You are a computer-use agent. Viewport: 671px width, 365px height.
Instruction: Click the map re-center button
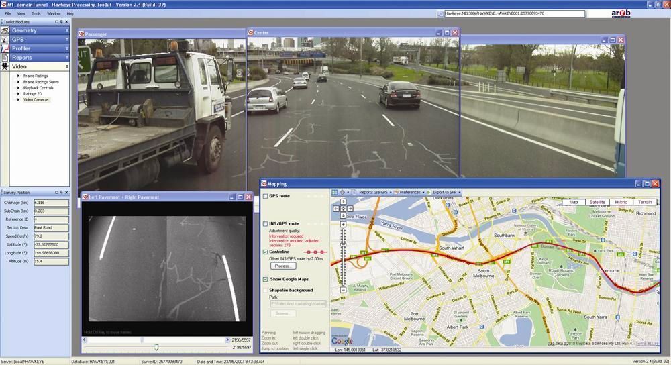click(x=343, y=209)
